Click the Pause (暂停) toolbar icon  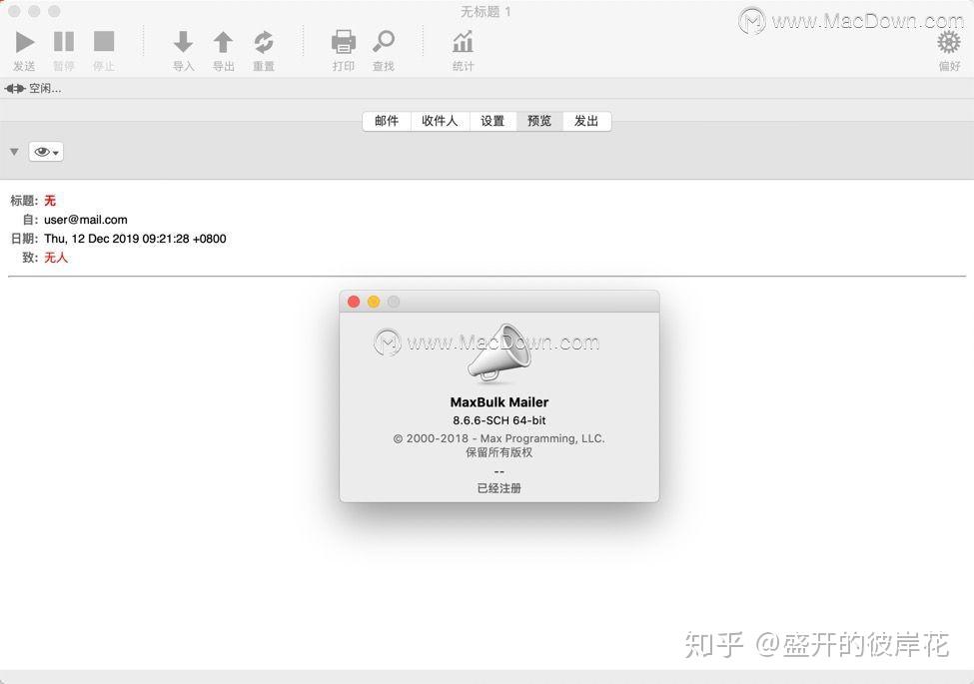[64, 42]
